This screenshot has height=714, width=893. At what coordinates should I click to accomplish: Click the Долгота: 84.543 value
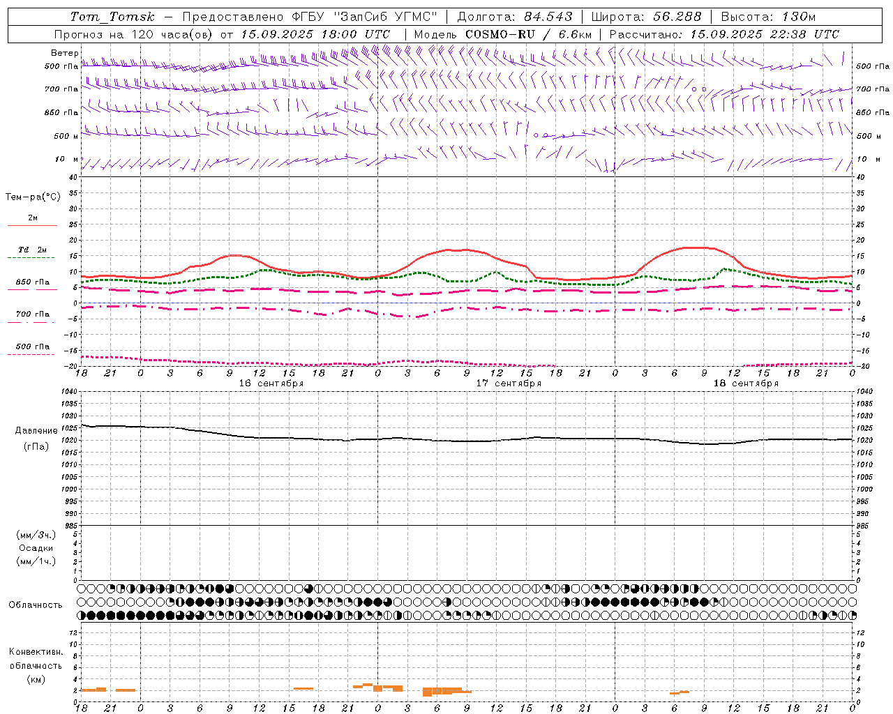(515, 17)
